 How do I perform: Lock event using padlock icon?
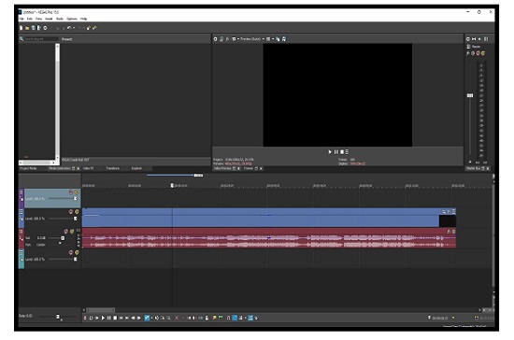pos(207,318)
